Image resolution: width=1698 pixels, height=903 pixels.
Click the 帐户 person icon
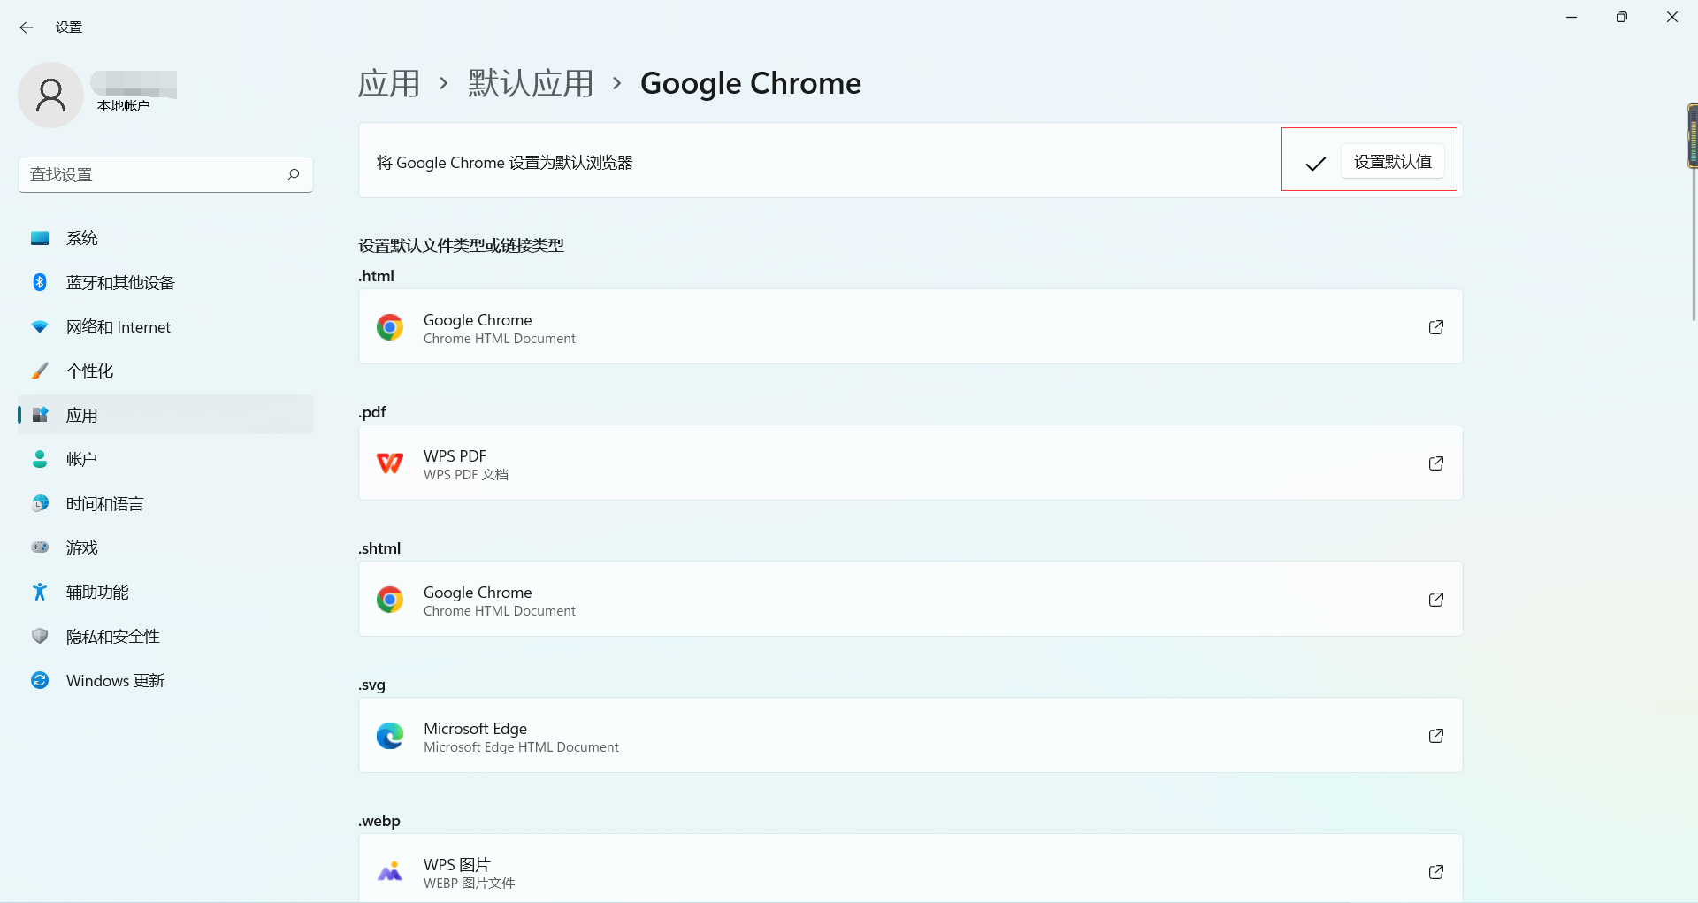40,459
